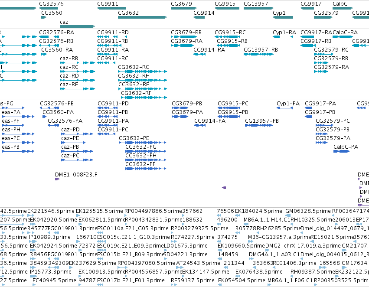369x287 pixels.
Task: Open transcript CG32579-RC
Action: tap(331, 49)
